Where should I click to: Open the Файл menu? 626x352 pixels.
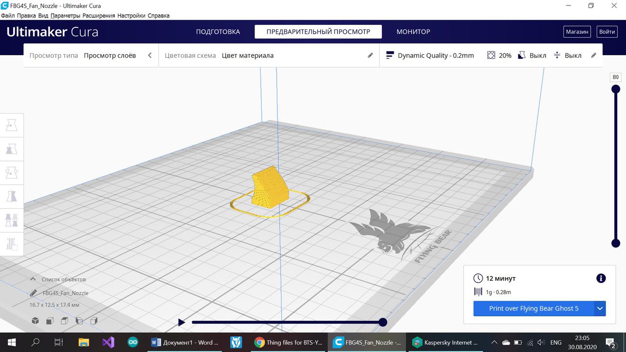tap(7, 16)
